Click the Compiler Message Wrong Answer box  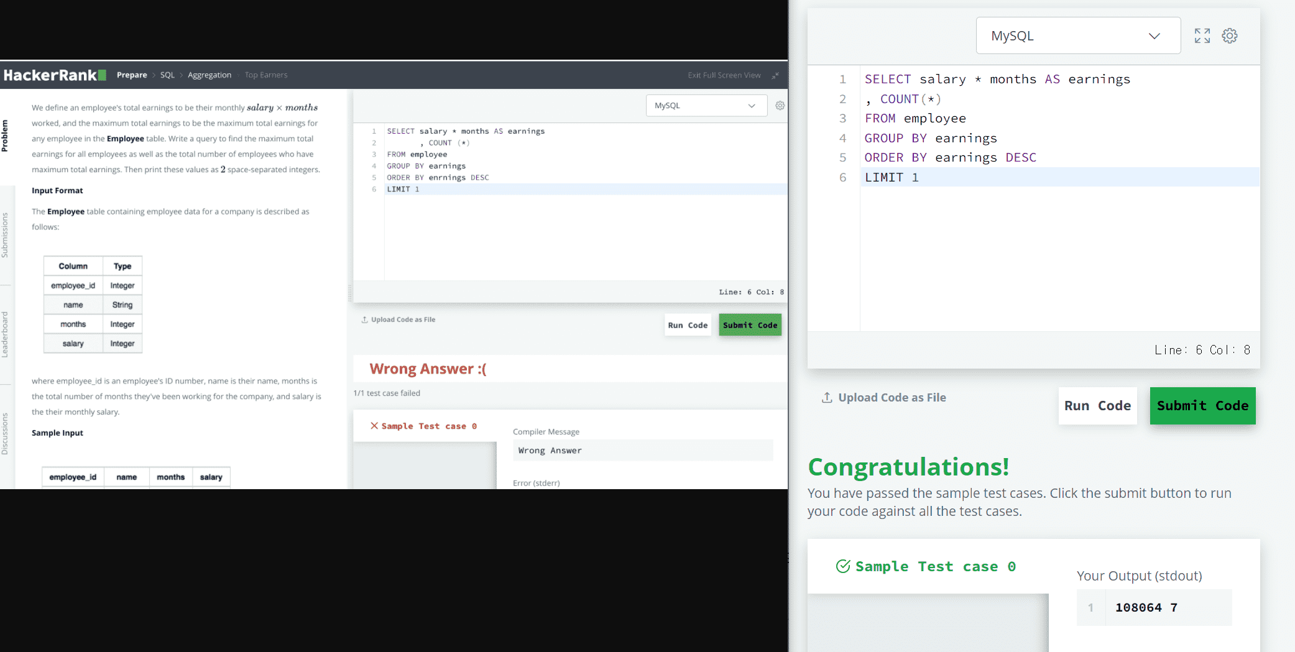tap(643, 451)
